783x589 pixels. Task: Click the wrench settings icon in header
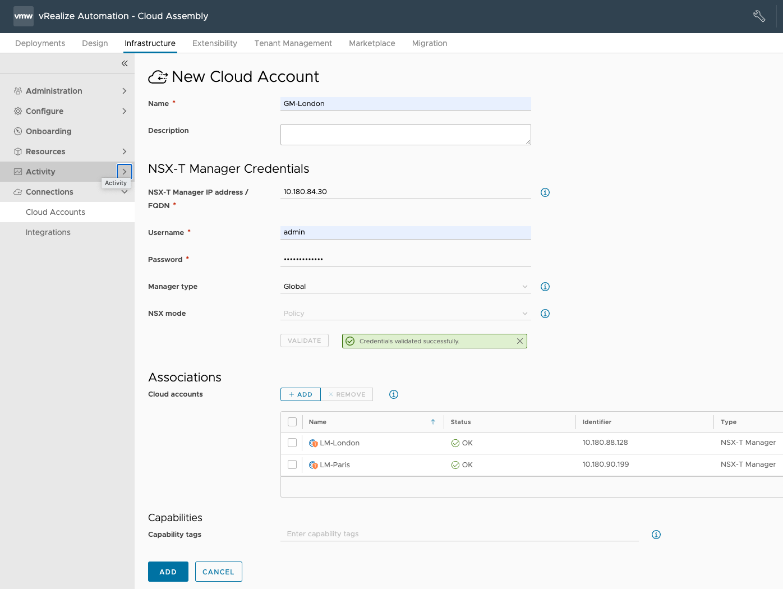759,16
